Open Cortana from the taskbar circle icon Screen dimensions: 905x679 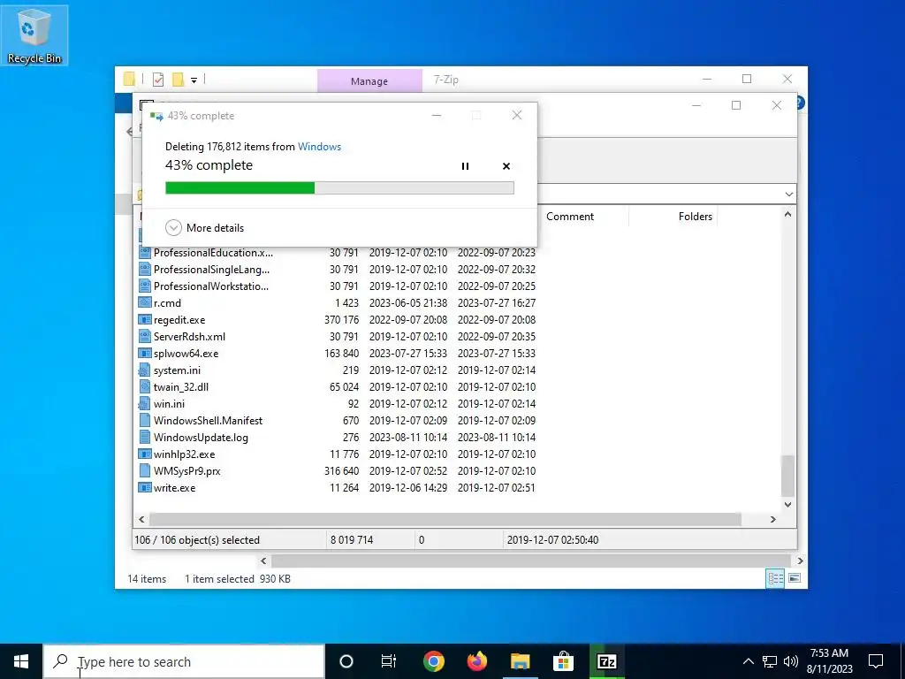[346, 661]
